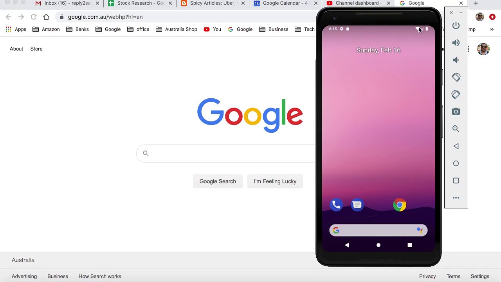The width and height of the screenshot is (501, 282).
Task: Show more bookmarks with double chevron
Action: (x=492, y=29)
